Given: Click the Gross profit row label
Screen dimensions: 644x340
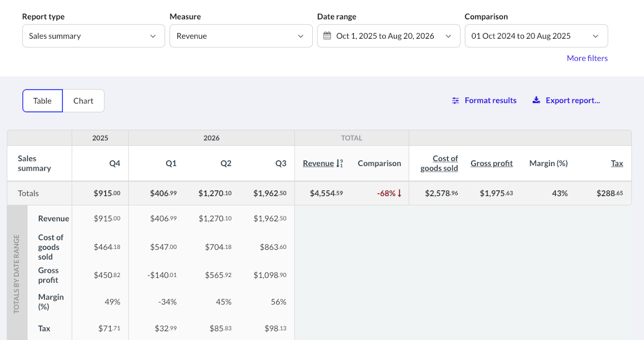Looking at the screenshot, I should point(48,275).
